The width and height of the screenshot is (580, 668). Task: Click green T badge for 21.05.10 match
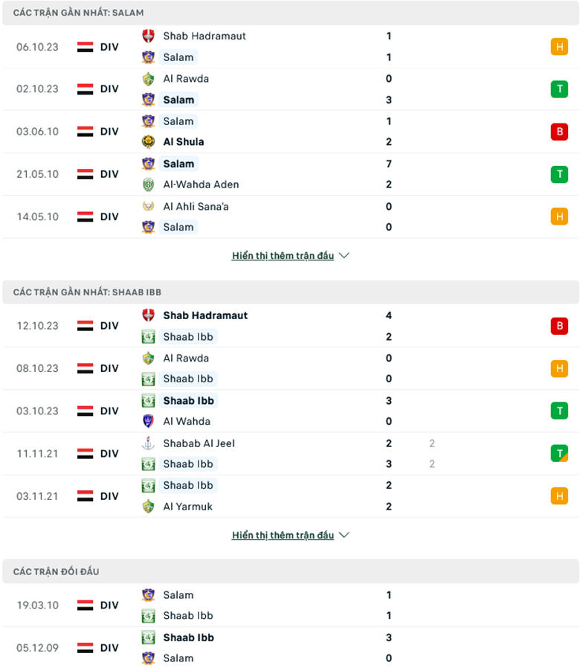click(x=558, y=174)
